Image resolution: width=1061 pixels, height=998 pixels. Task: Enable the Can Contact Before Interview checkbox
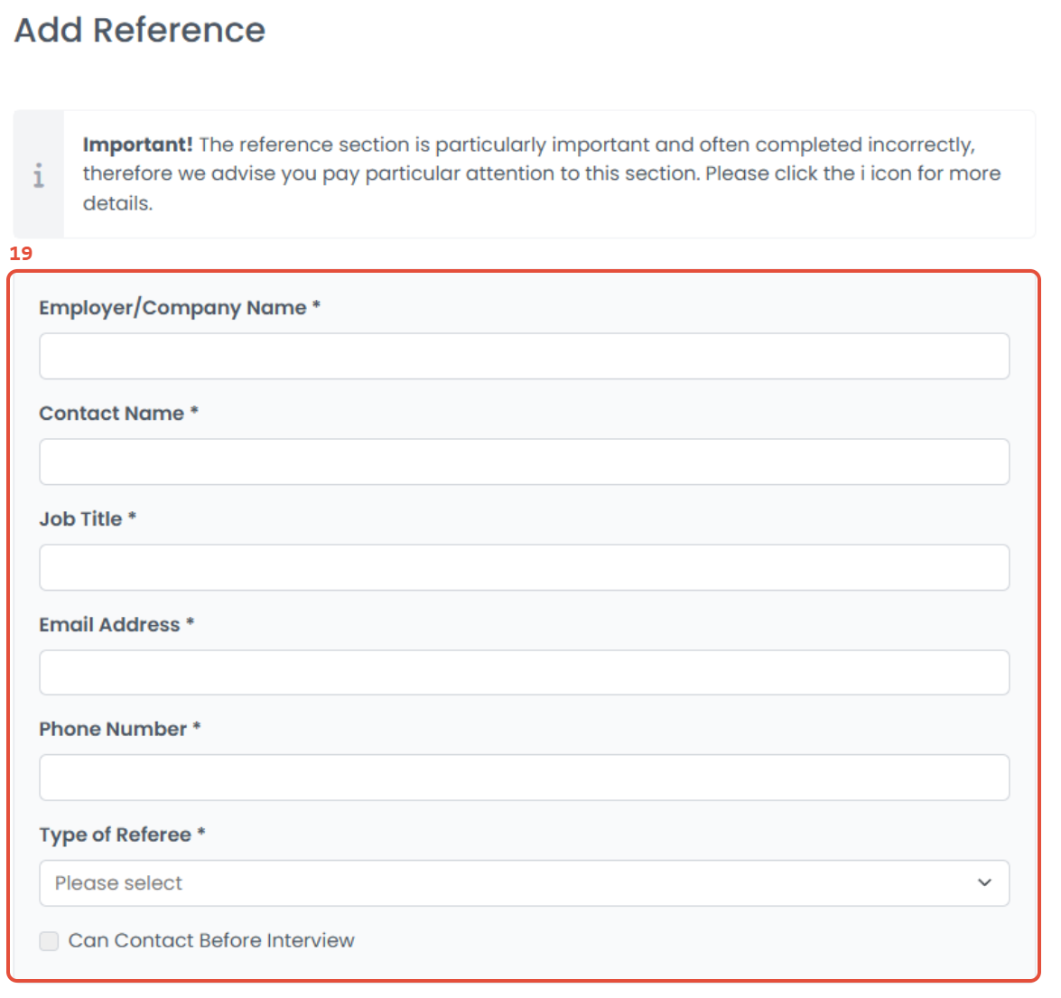pyautogui.click(x=50, y=941)
